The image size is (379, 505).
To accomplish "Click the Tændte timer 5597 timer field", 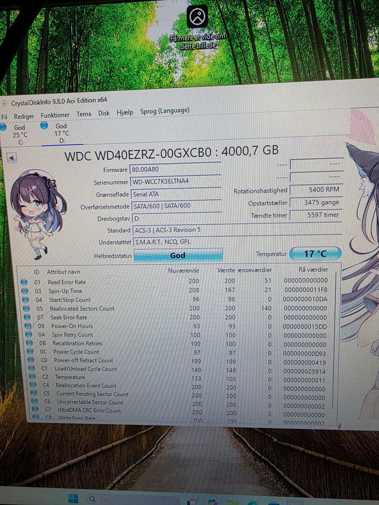I will pyautogui.click(x=316, y=215).
